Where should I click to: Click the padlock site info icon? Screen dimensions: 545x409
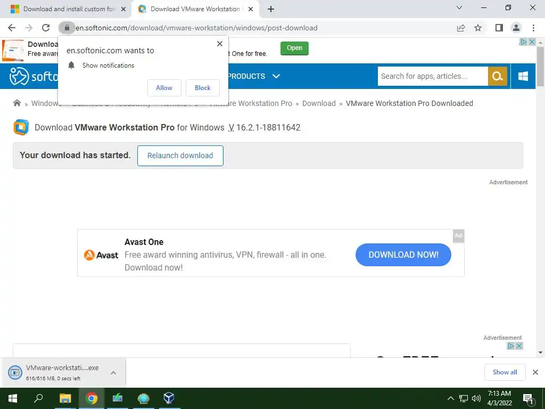[67, 28]
